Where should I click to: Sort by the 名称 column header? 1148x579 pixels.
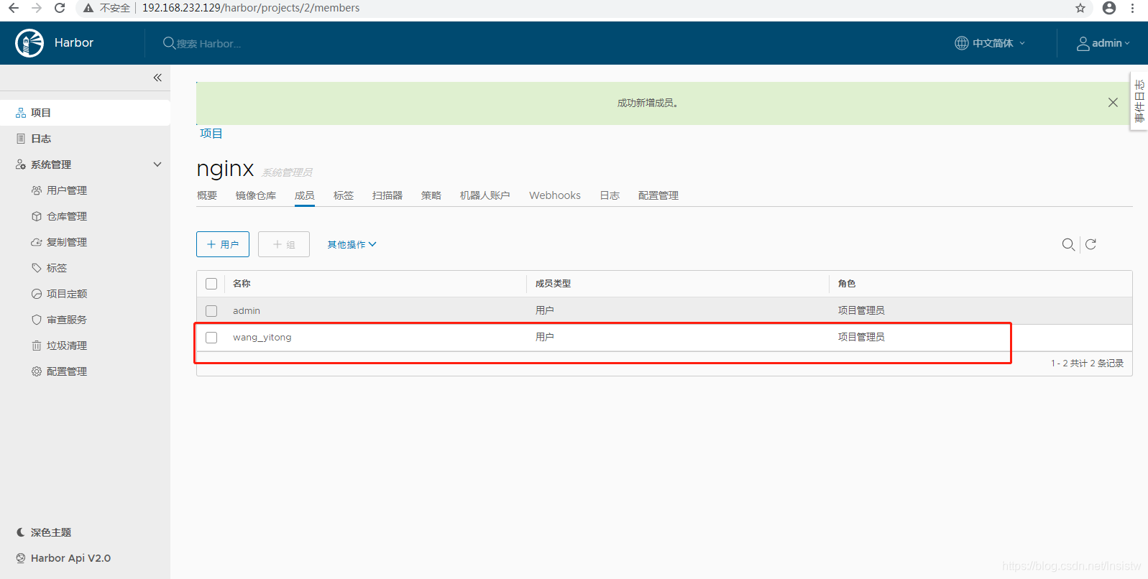pyautogui.click(x=242, y=284)
